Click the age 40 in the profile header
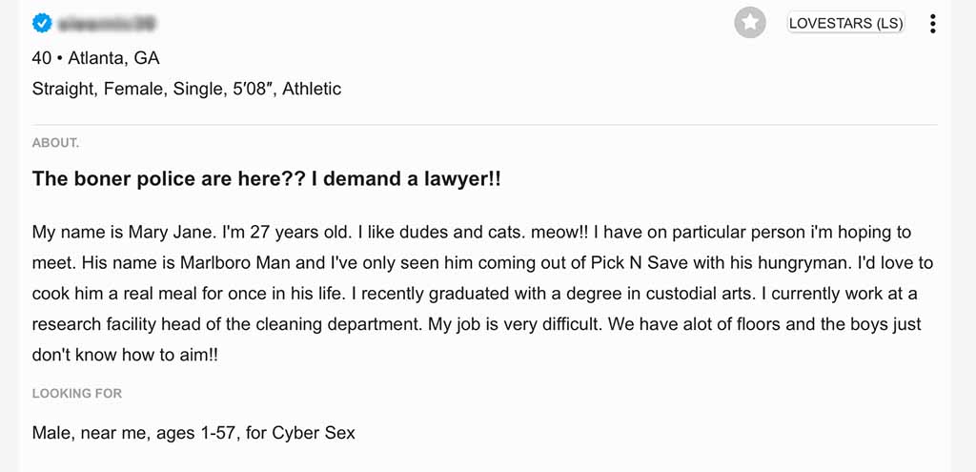 pyautogui.click(x=42, y=58)
